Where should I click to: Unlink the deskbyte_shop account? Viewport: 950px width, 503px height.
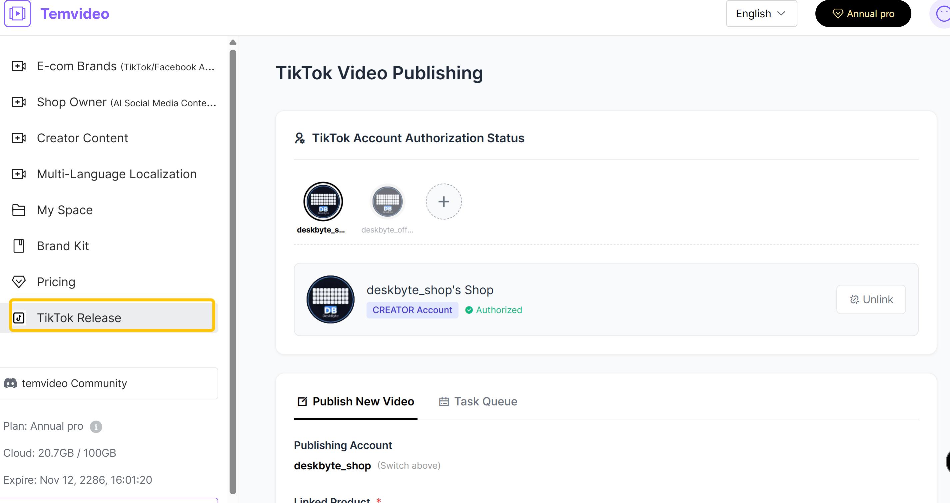pyautogui.click(x=871, y=299)
